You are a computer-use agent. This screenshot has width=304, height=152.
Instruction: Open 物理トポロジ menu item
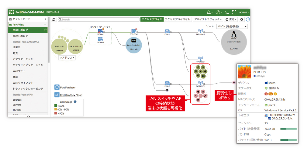pos(28,30)
